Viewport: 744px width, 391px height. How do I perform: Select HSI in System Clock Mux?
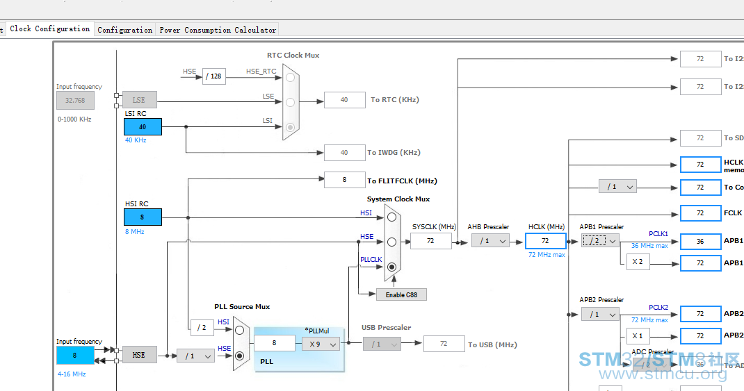[391, 217]
